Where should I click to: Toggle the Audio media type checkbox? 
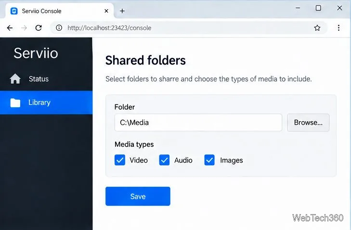(164, 160)
